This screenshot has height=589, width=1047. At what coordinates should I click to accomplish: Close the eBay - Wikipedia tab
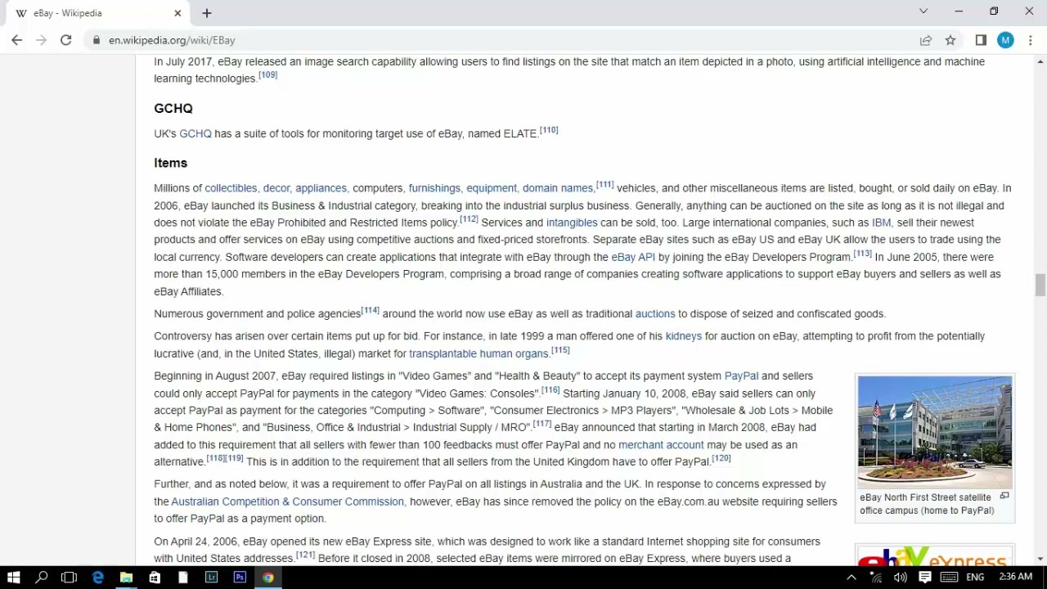(177, 13)
